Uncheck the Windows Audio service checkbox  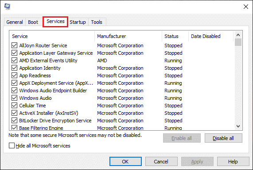(14, 98)
